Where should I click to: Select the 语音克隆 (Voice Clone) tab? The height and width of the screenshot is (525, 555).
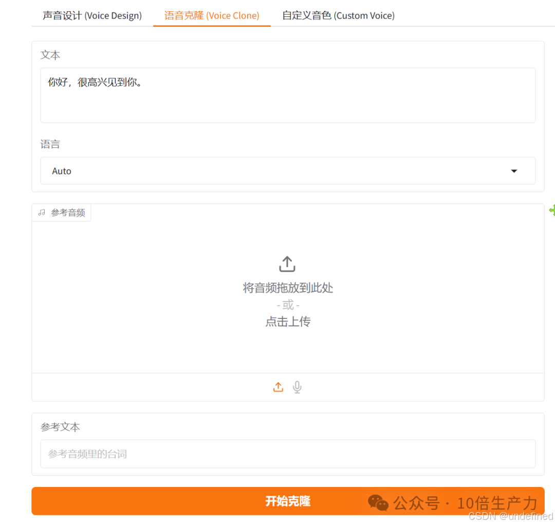(x=212, y=15)
